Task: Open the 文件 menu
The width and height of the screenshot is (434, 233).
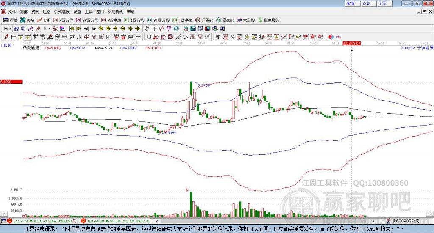Action: (x=12, y=11)
